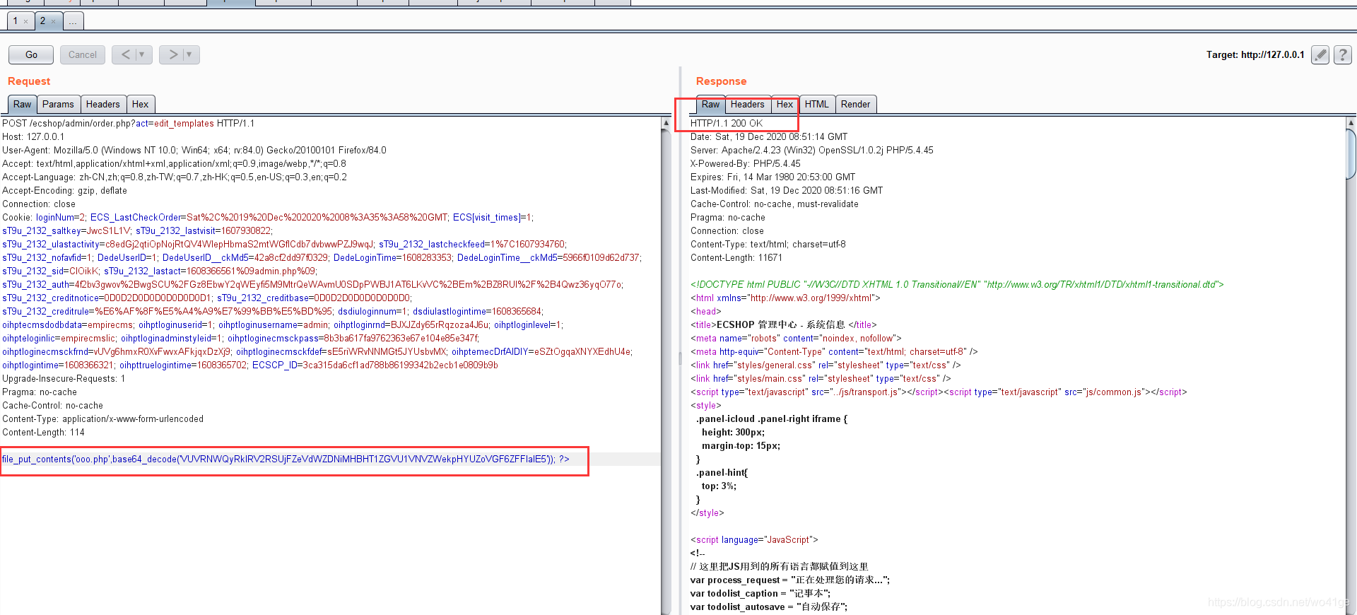
Task: Open the Response Headers tab
Action: (x=747, y=104)
